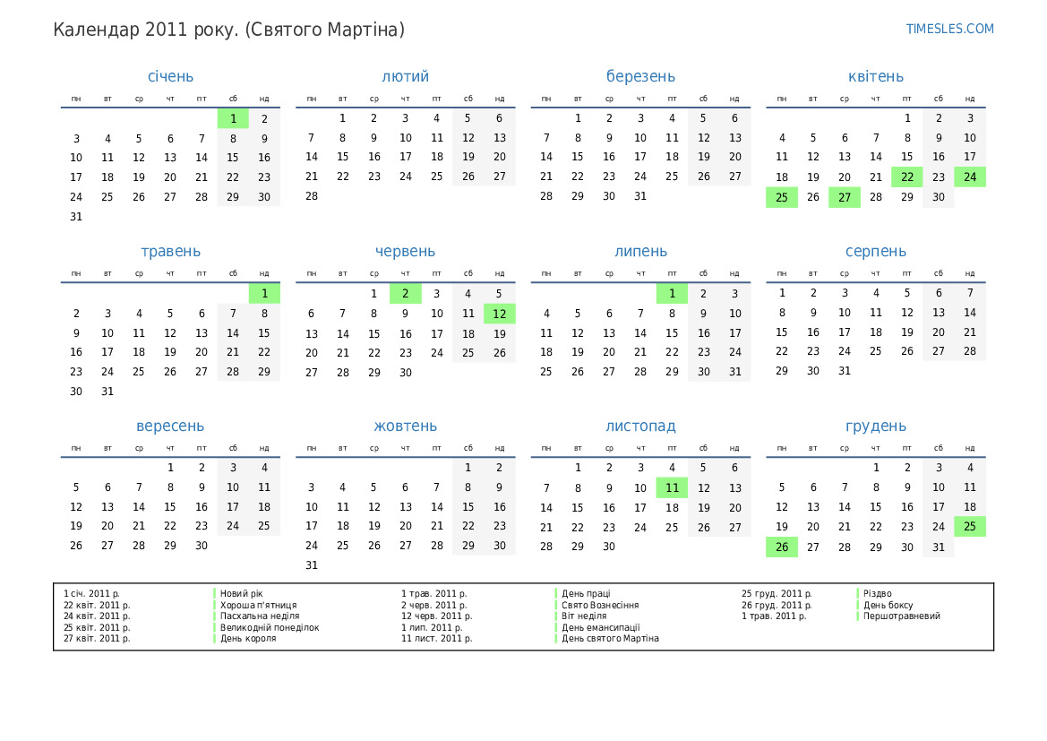Viewport: 1047px width, 741px height.
Task: Click the 'Календар 2011 року' page title
Action: click(228, 30)
